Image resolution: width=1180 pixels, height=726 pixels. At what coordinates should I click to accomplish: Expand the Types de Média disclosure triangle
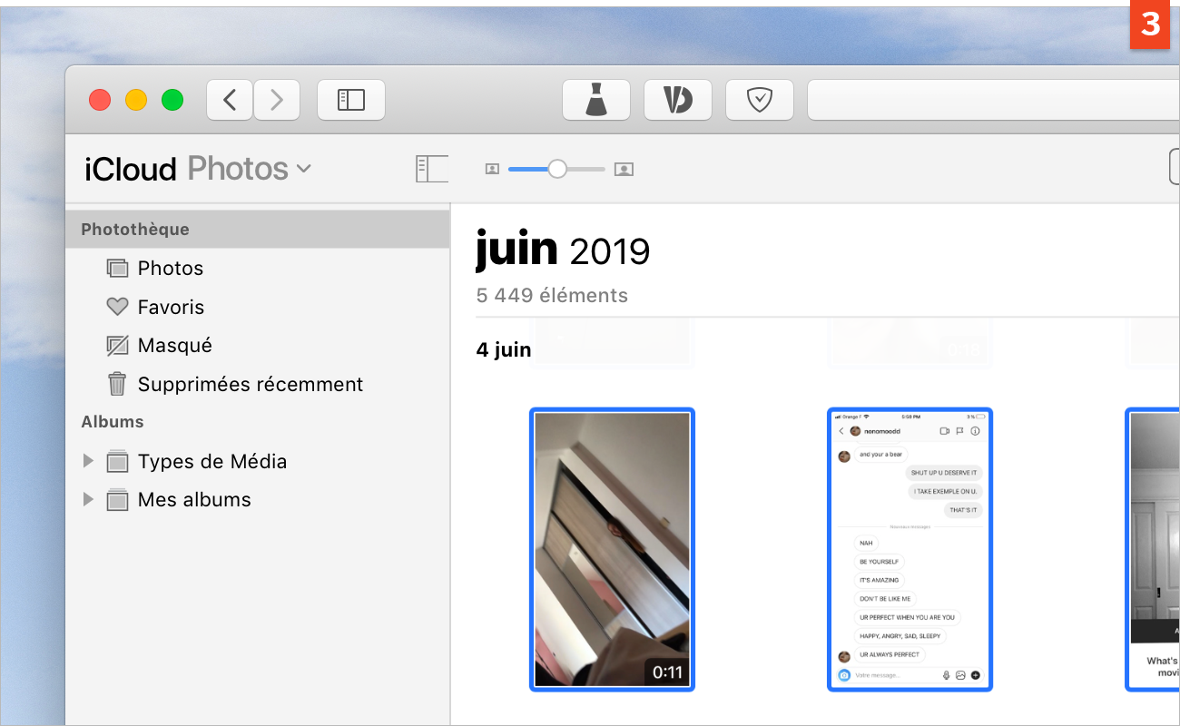tap(88, 461)
